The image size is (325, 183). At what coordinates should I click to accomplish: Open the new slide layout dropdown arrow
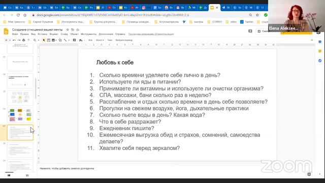10,40
